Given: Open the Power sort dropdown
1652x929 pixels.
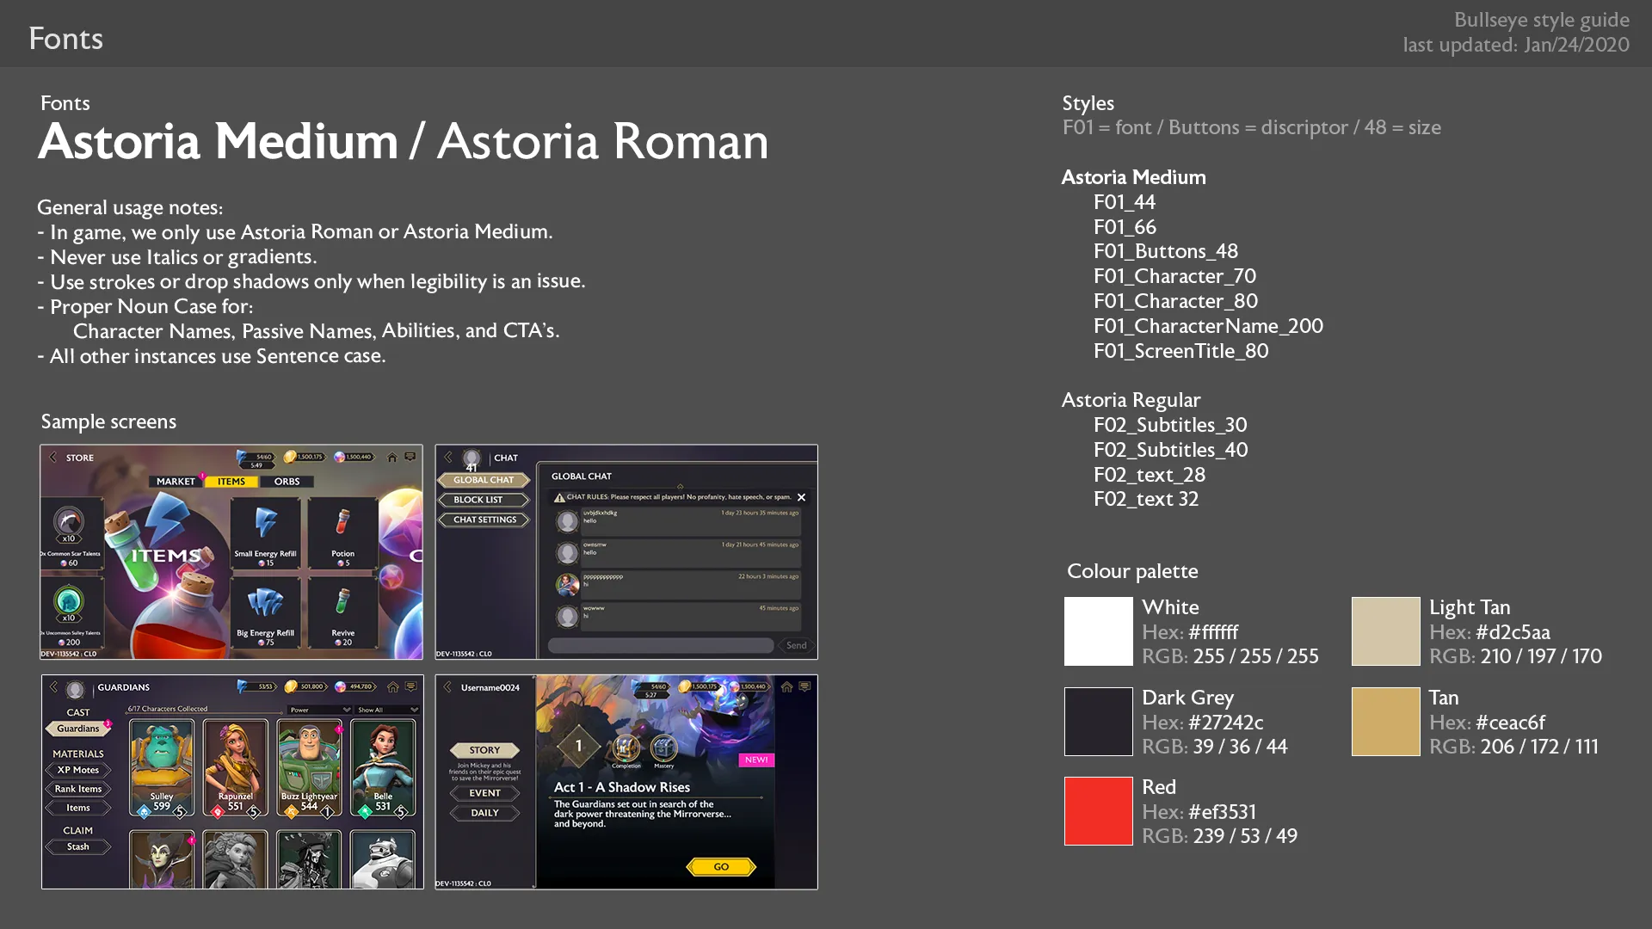Looking at the screenshot, I should pyautogui.click(x=319, y=710).
